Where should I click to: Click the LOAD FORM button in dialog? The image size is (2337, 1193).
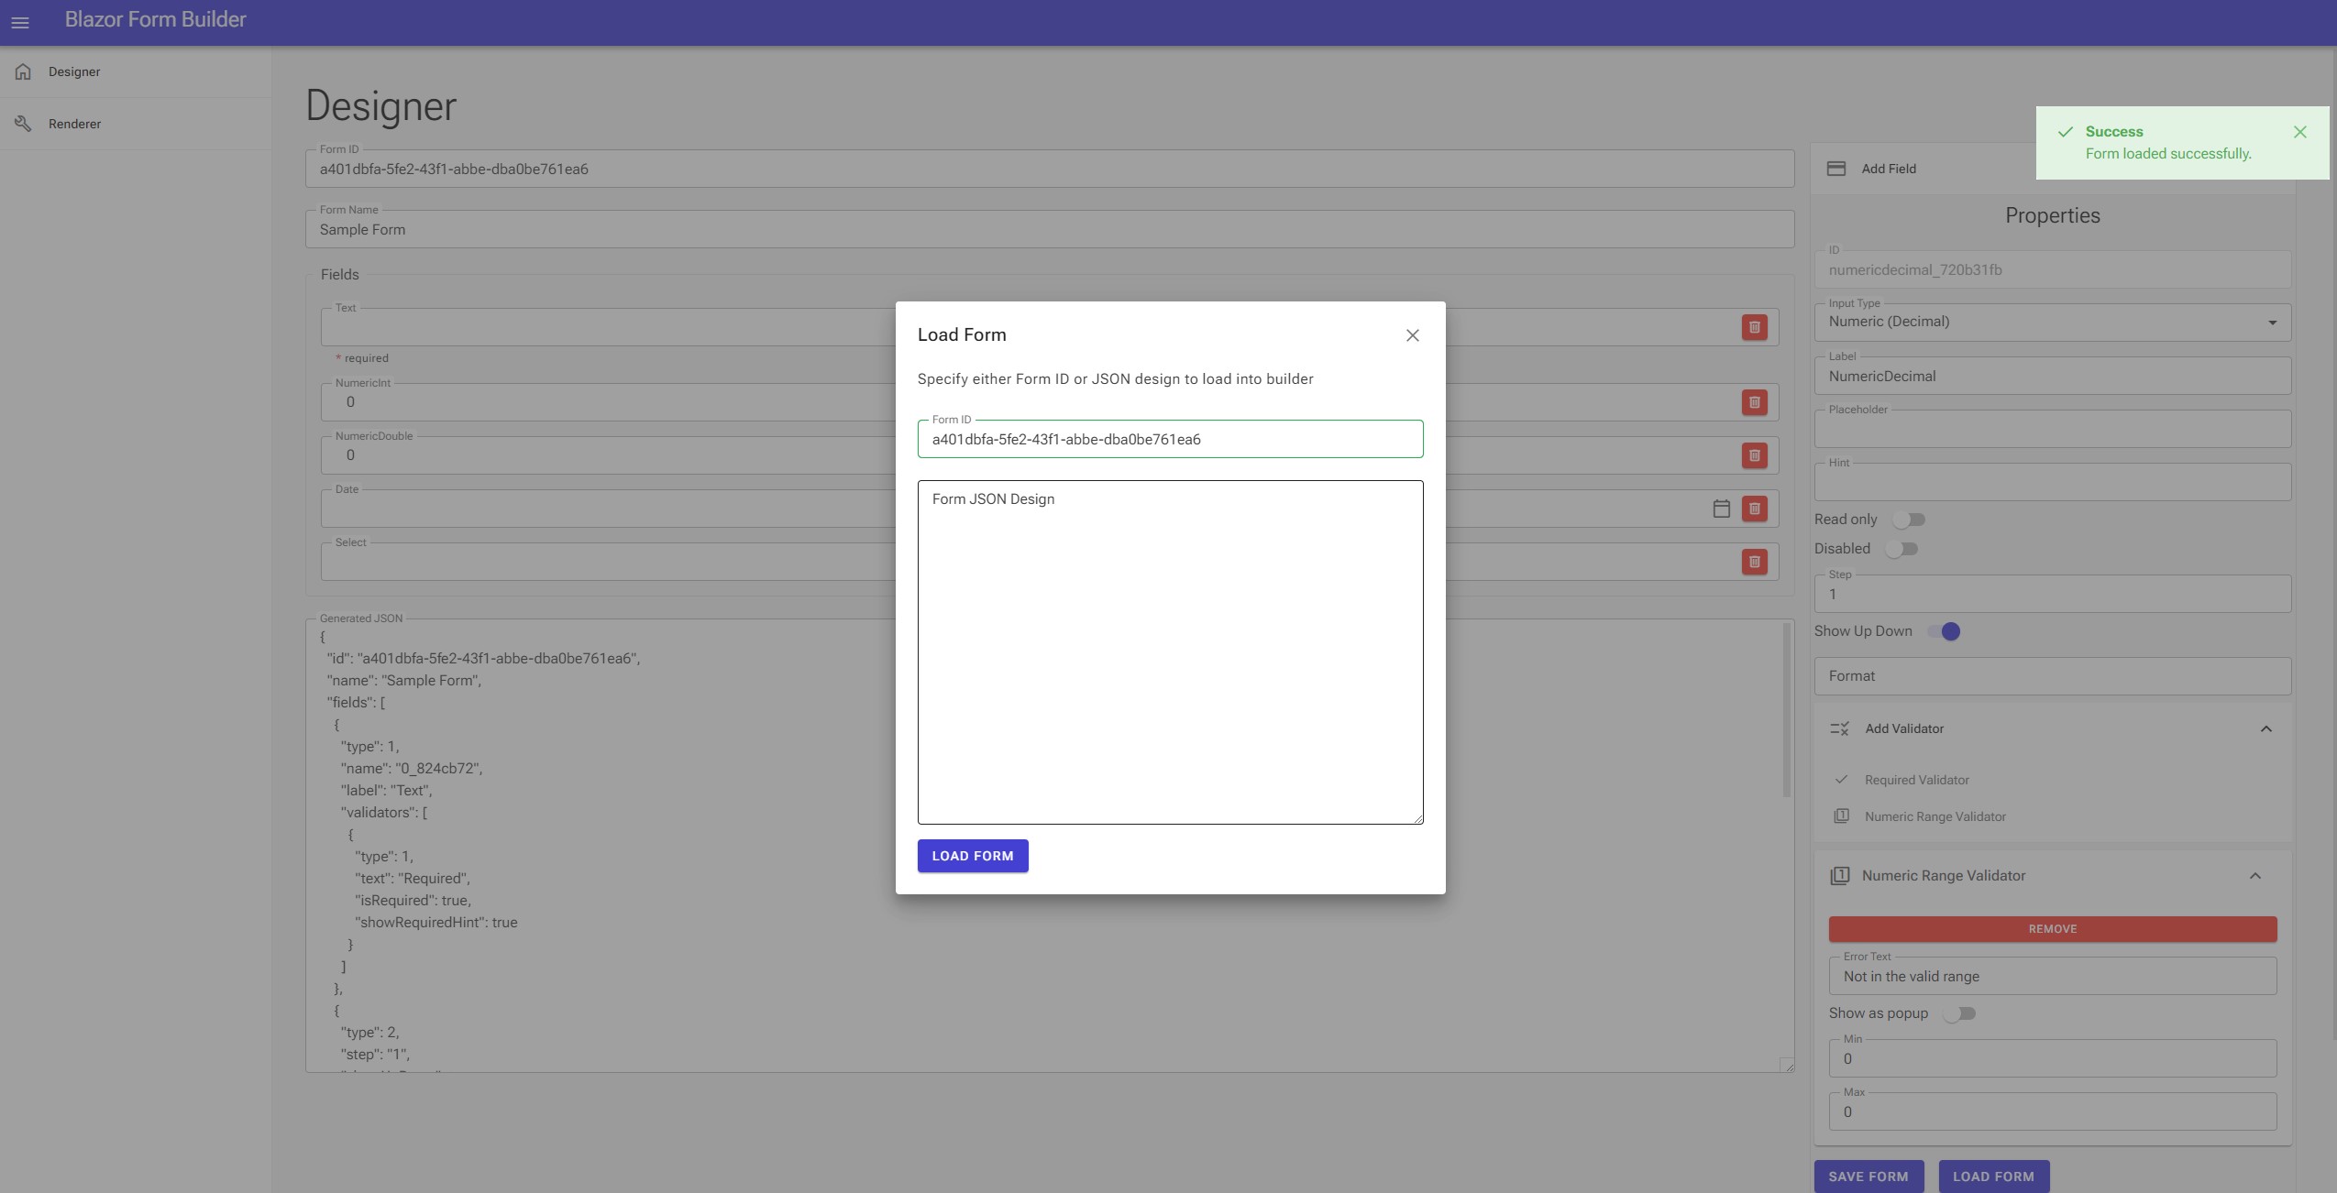972,856
